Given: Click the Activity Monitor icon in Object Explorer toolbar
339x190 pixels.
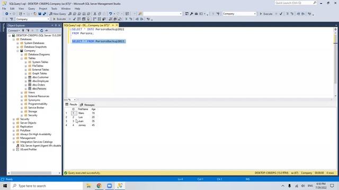Looking at the screenshot, I should point(46,31).
